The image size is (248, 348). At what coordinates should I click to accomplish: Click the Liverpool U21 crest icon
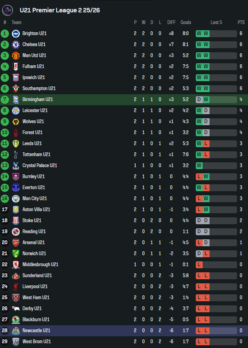point(15,286)
